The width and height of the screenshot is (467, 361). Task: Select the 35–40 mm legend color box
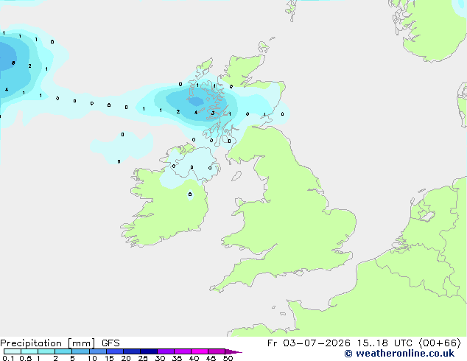183,351
